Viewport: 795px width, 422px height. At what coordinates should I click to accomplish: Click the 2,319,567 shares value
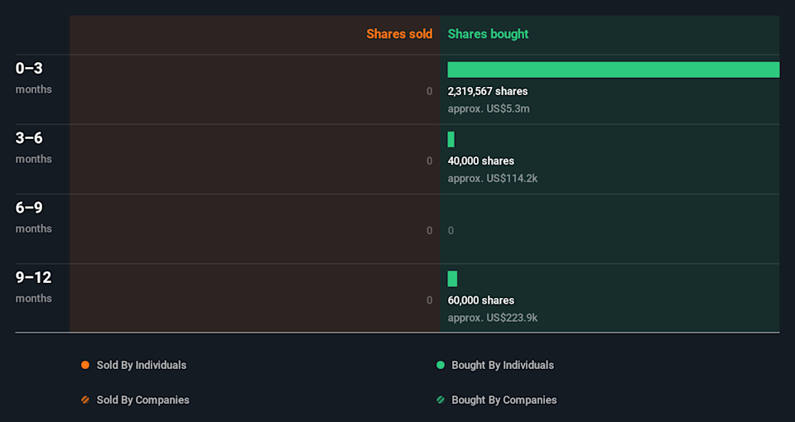click(x=488, y=91)
